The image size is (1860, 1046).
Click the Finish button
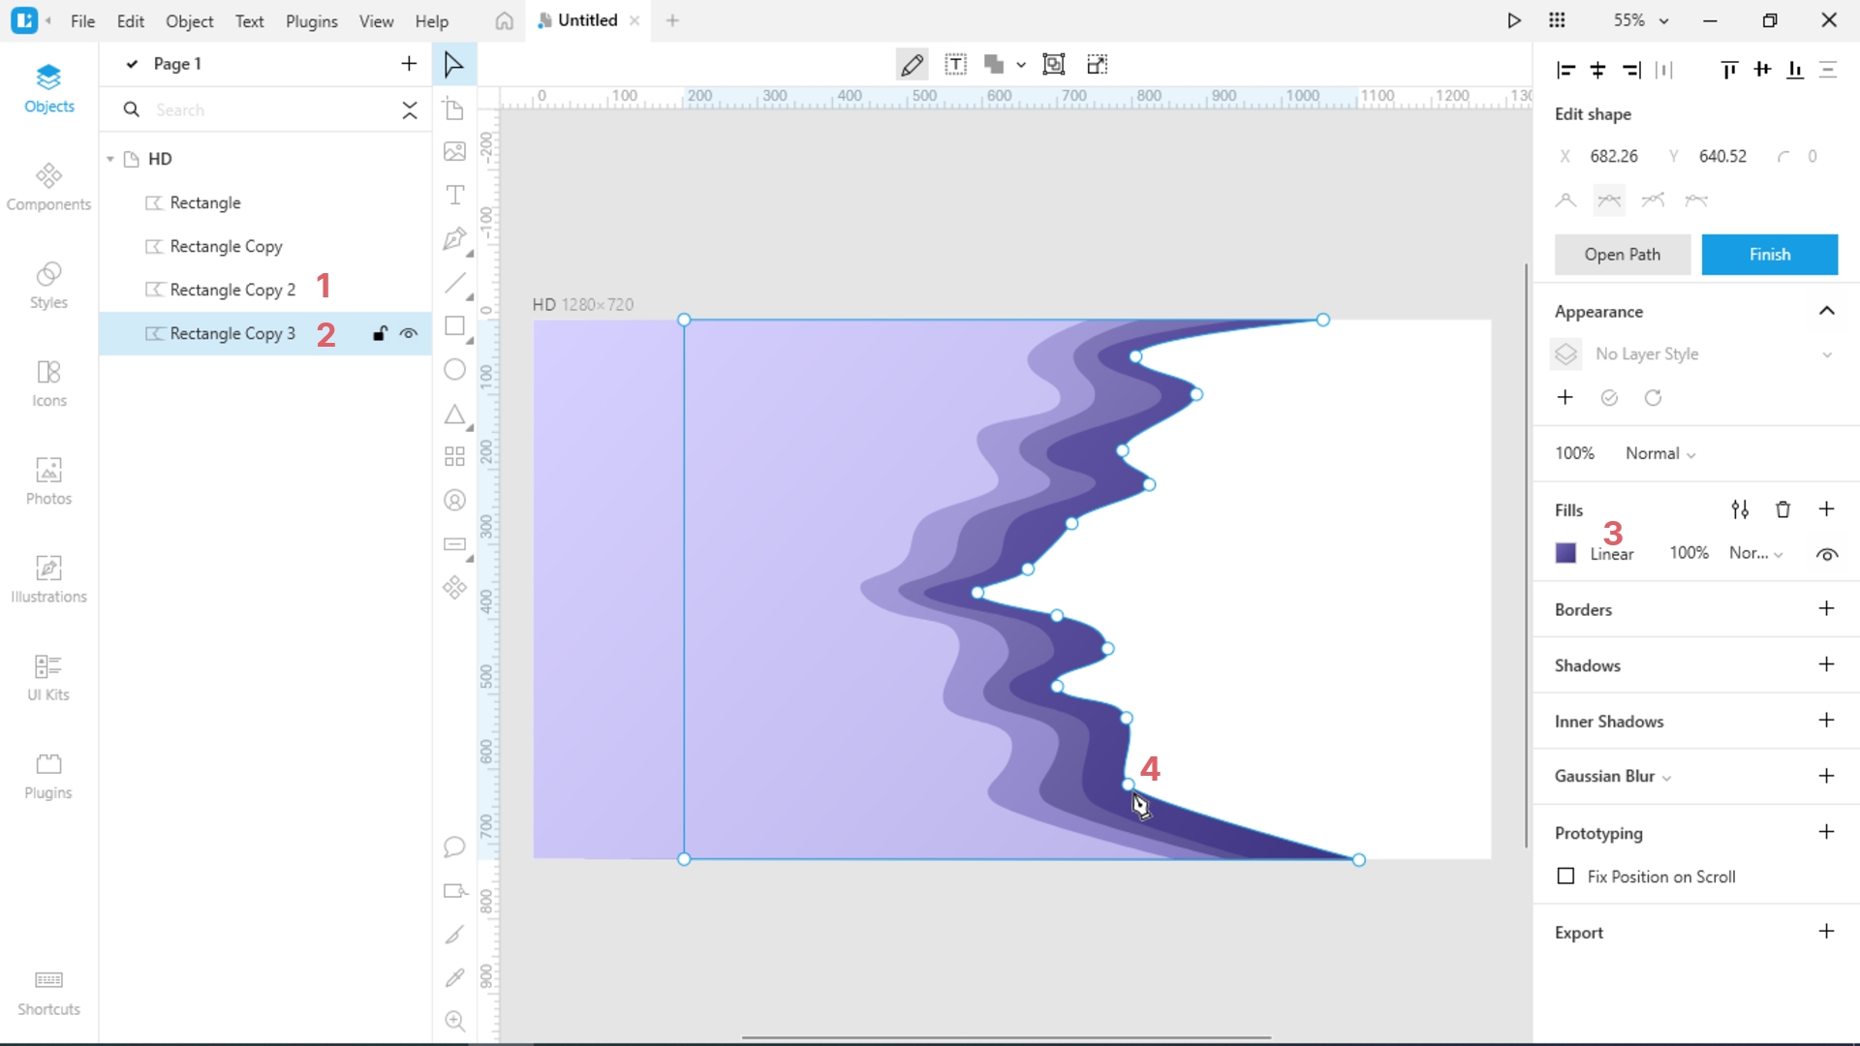pyautogui.click(x=1769, y=255)
